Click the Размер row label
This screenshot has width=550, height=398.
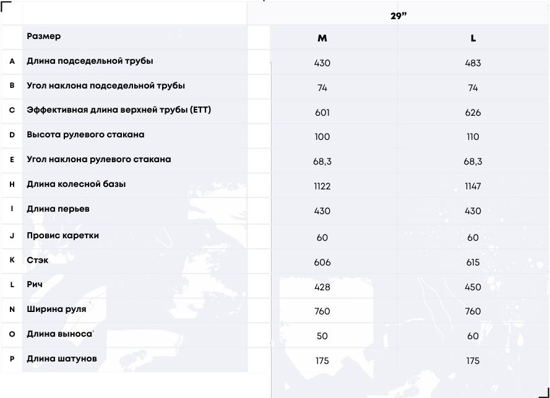pos(44,36)
